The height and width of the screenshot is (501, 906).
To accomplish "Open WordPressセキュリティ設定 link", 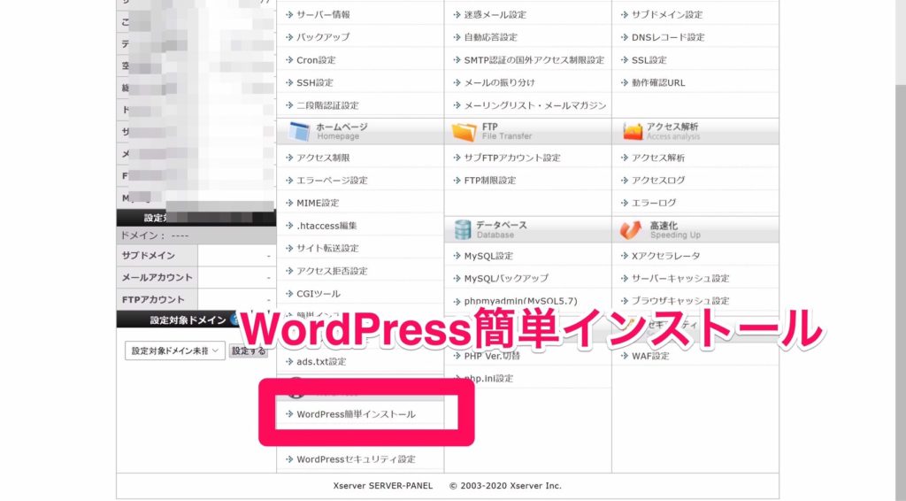I will point(356,459).
